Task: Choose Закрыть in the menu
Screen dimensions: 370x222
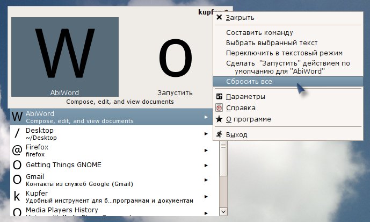Action: click(x=288, y=18)
